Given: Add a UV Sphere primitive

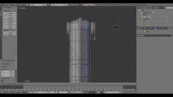Looking at the screenshot, I should point(10,19).
